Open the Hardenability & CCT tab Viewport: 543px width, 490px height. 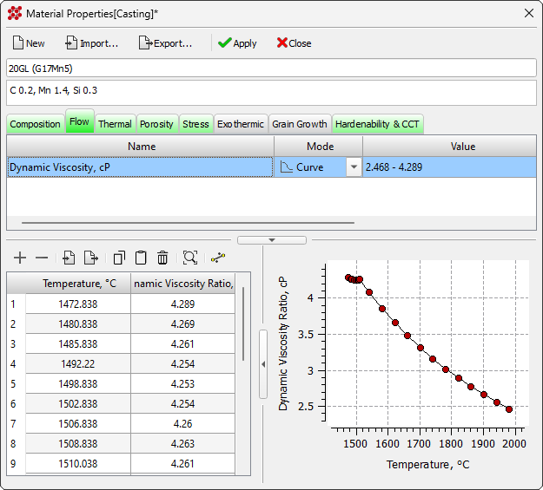pos(377,124)
